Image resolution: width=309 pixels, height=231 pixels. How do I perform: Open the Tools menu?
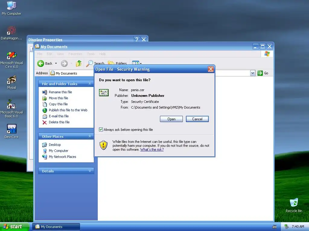(x=91, y=54)
